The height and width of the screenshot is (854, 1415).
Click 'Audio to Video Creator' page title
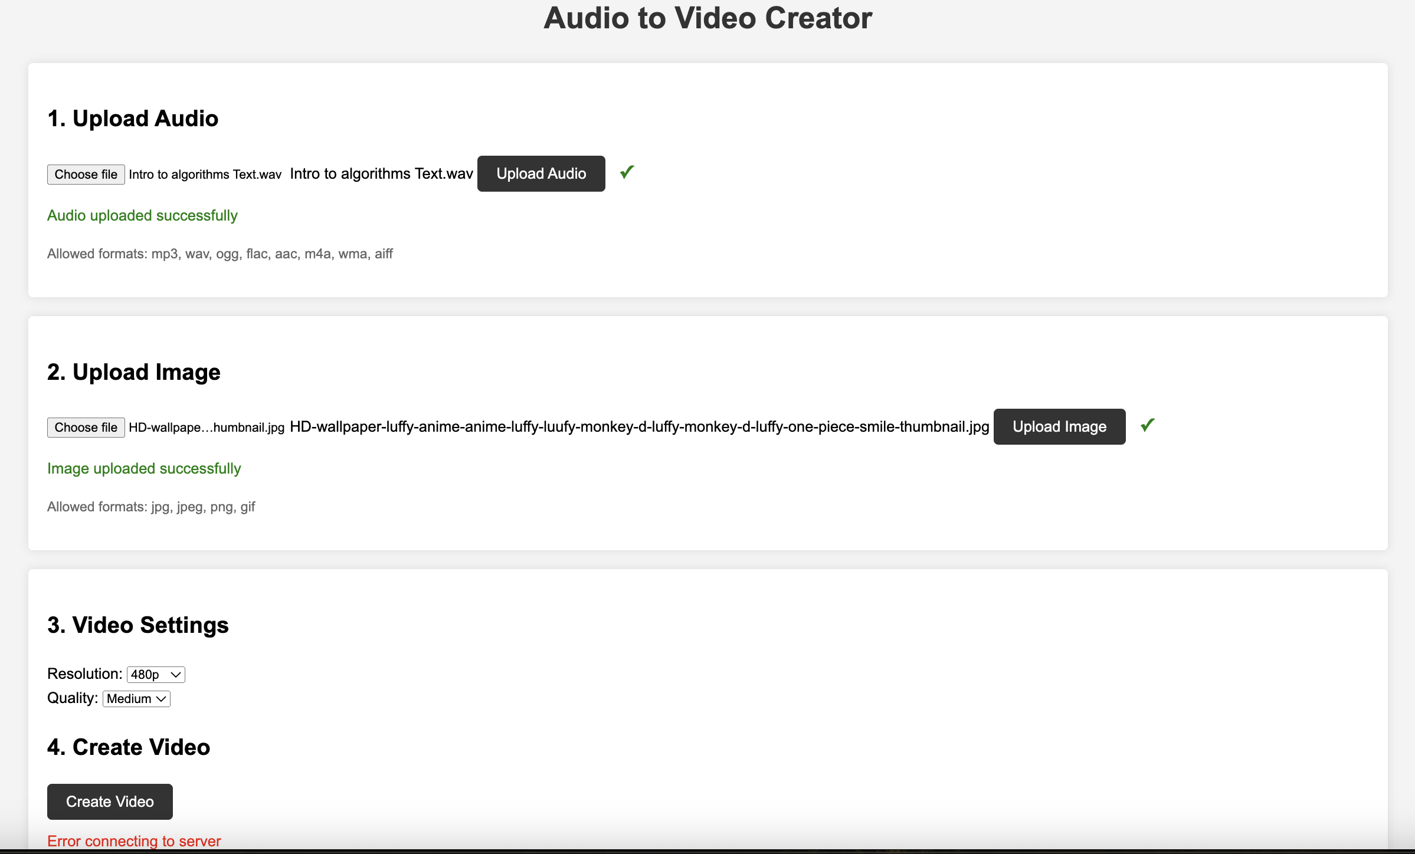tap(708, 18)
